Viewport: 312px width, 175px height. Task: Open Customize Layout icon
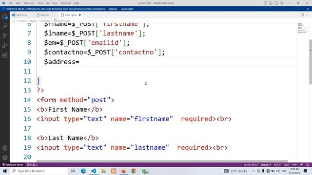coord(281,3)
